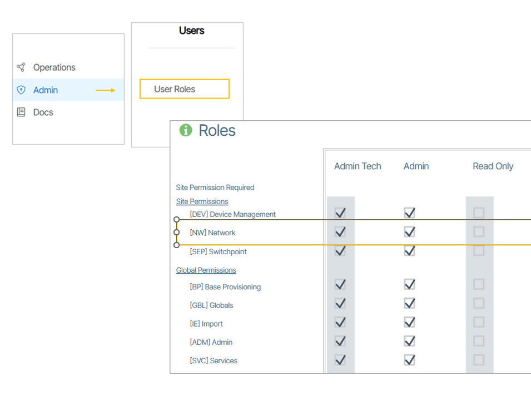The image size is (531, 395).
Task: Uncheck Admin Tech Import checkbox
Action: [340, 323]
